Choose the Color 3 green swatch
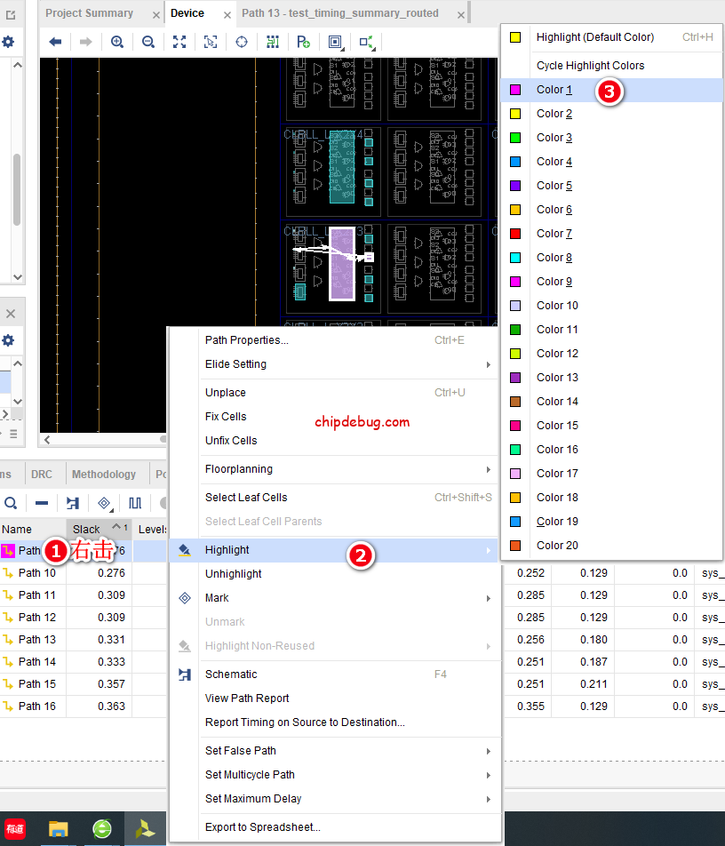 click(x=554, y=138)
